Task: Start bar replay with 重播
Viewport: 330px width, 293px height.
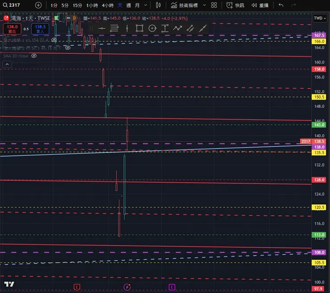Action: click(260, 5)
